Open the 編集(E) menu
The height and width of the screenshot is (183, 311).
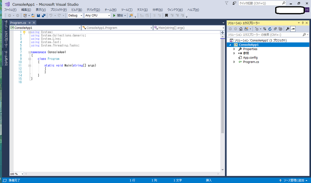click(x=26, y=10)
